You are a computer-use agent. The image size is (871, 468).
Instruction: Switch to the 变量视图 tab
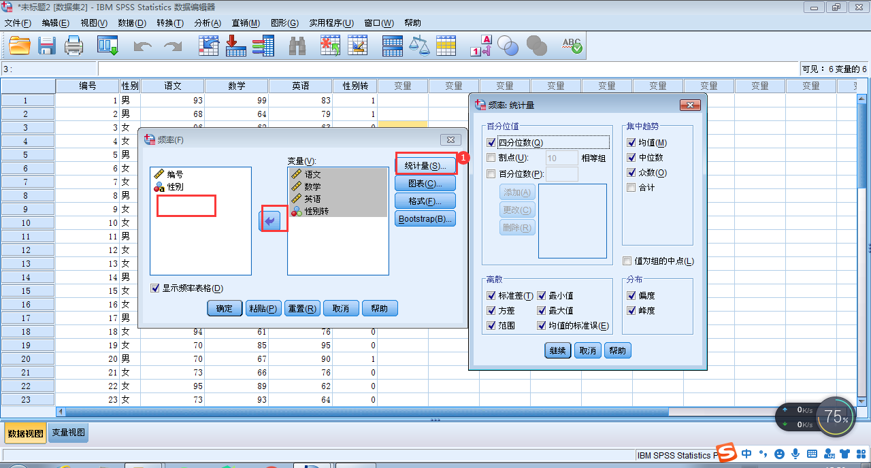point(68,433)
